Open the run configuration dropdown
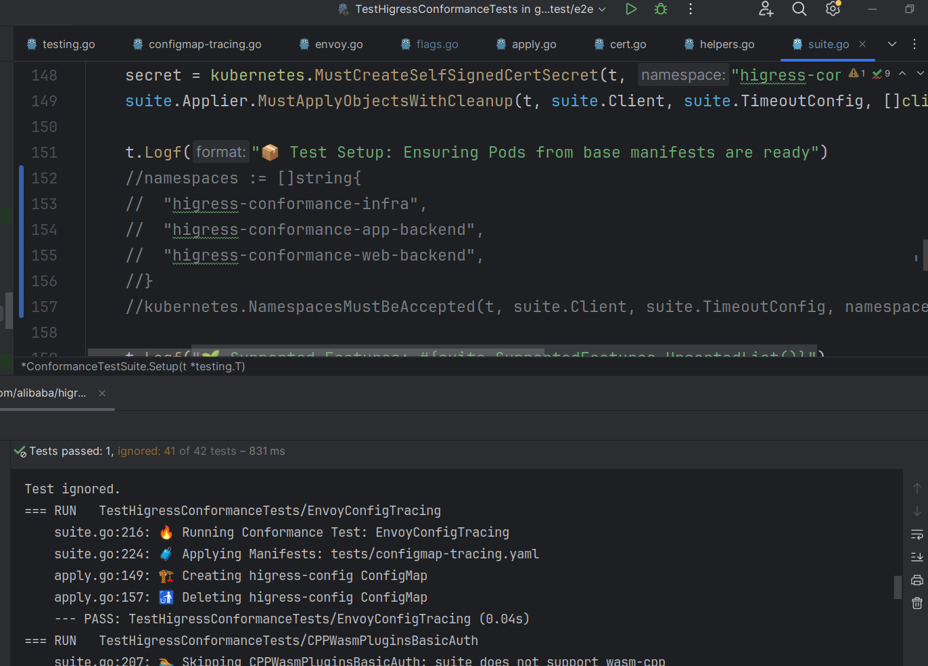928x666 pixels. click(x=473, y=9)
